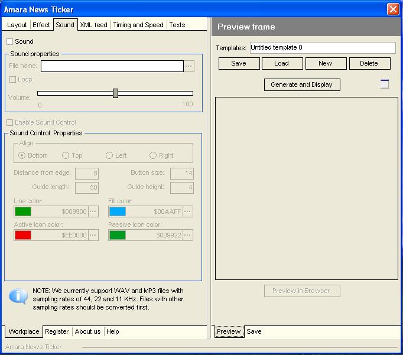Open the Register bottom tab
Screen dimensions: 403x355
pyautogui.click(x=57, y=331)
